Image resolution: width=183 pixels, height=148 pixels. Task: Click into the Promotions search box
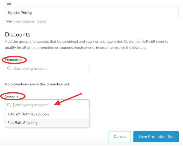pos(49,69)
